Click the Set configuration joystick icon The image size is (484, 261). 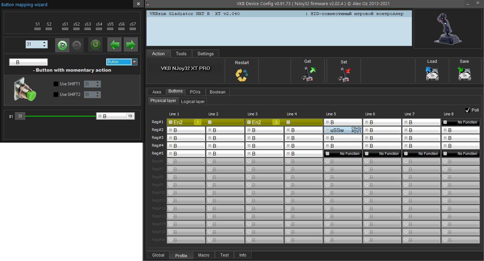(x=344, y=74)
